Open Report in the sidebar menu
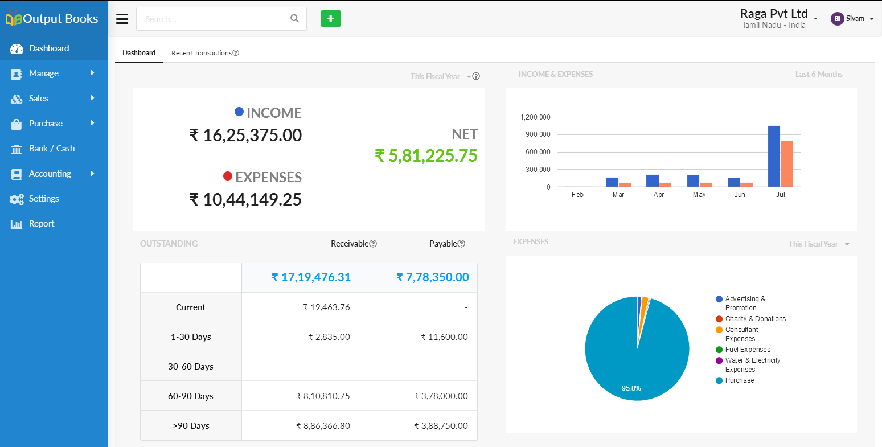 pos(54,224)
